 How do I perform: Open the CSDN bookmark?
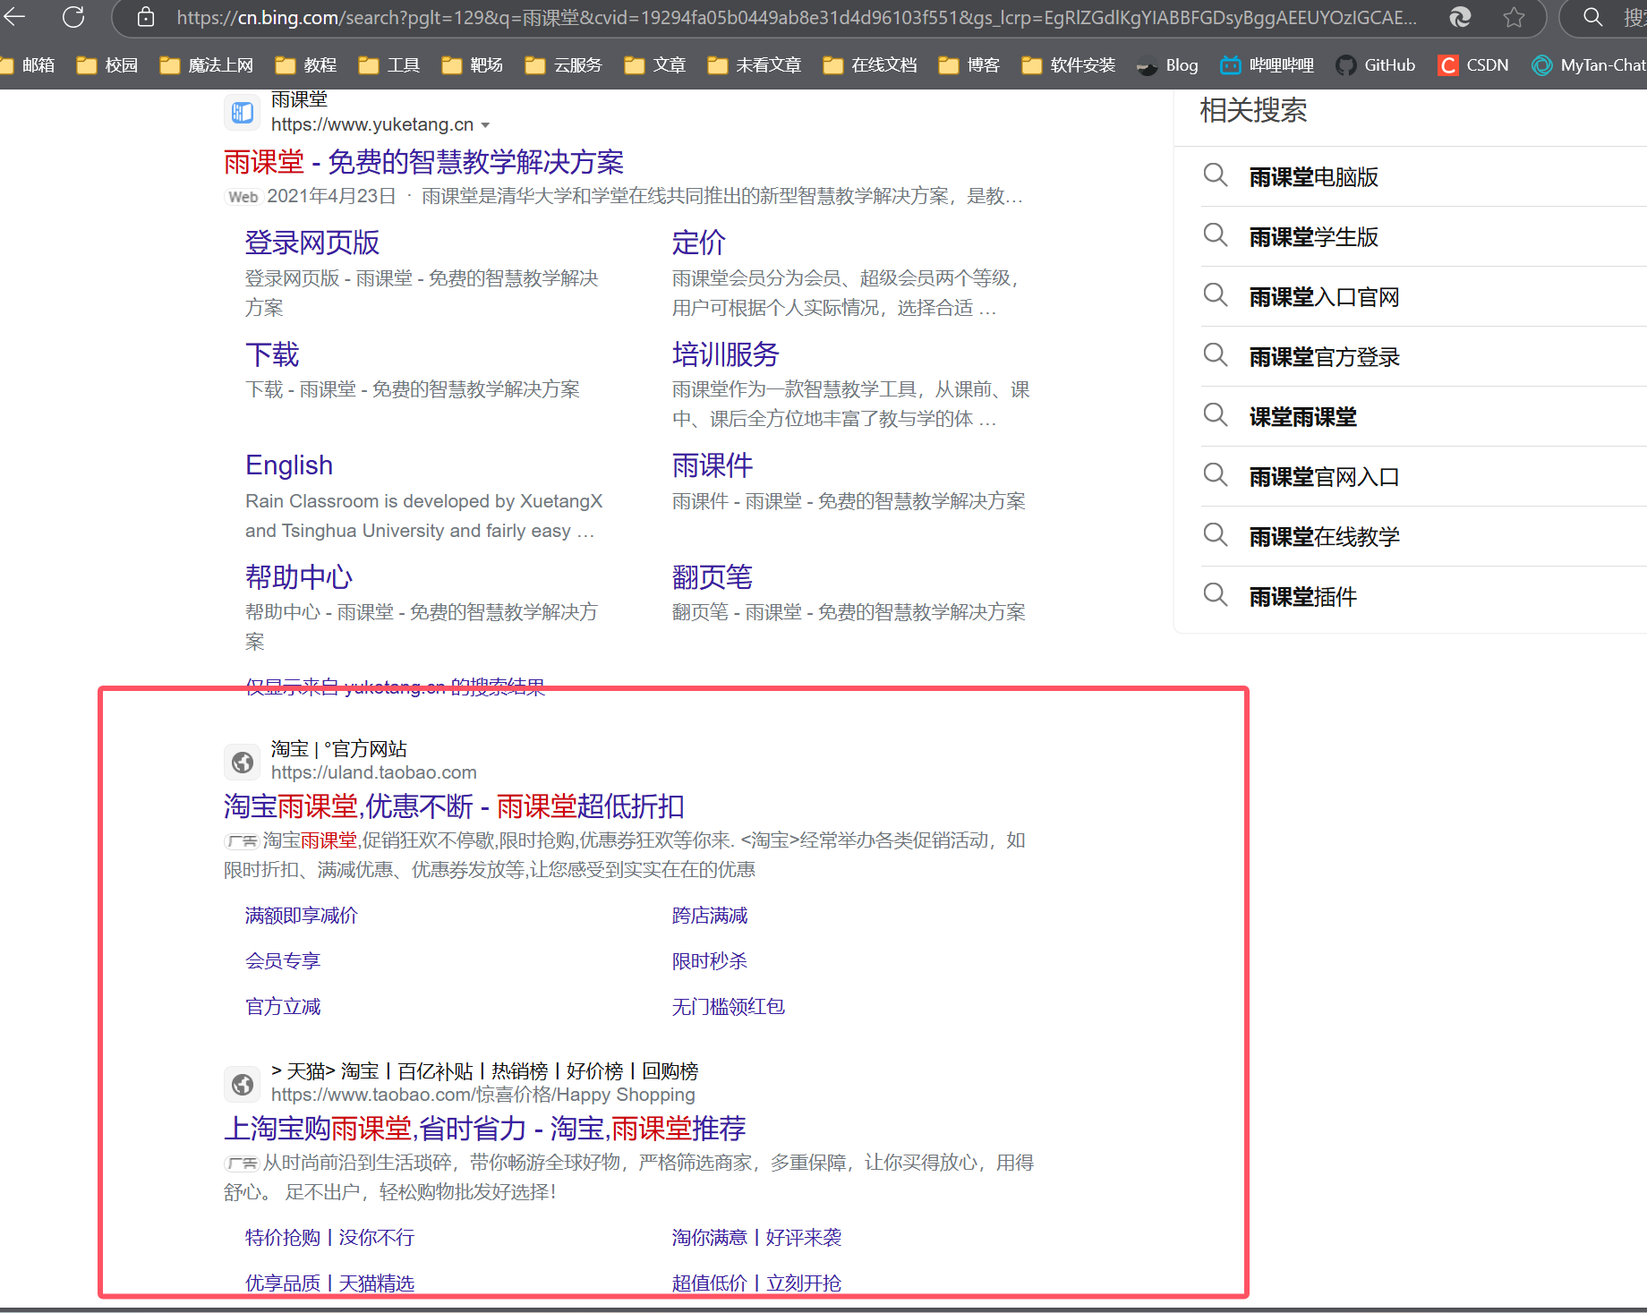click(1473, 64)
